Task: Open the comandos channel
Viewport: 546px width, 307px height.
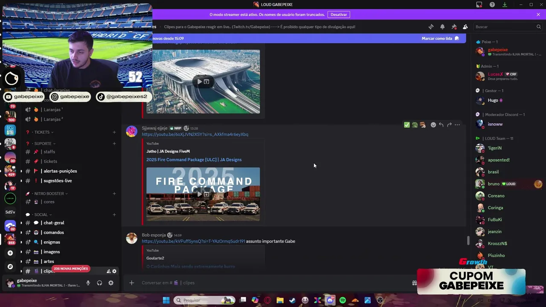Action: pos(71,232)
